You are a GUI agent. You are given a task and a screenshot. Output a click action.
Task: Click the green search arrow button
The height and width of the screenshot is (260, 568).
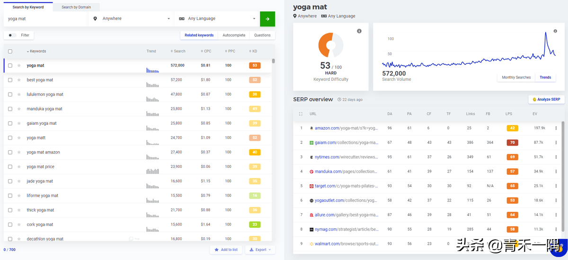click(x=267, y=19)
